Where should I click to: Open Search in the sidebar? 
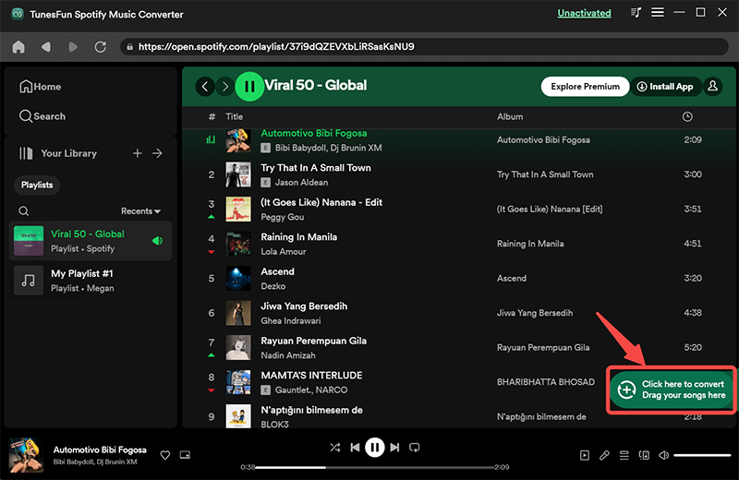pyautogui.click(x=42, y=116)
